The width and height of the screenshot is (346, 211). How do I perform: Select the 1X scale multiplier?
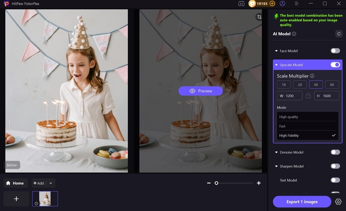coord(284,85)
